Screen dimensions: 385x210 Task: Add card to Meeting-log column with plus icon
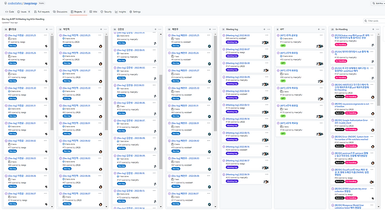264,29
